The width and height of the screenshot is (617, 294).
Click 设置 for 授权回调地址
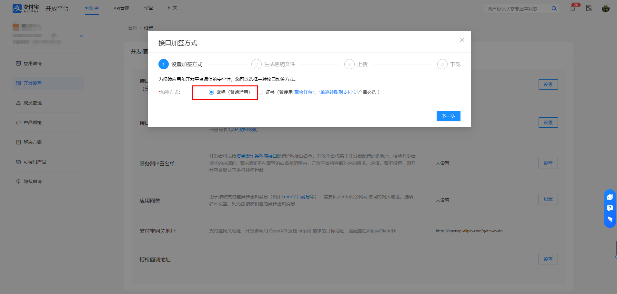(x=548, y=259)
